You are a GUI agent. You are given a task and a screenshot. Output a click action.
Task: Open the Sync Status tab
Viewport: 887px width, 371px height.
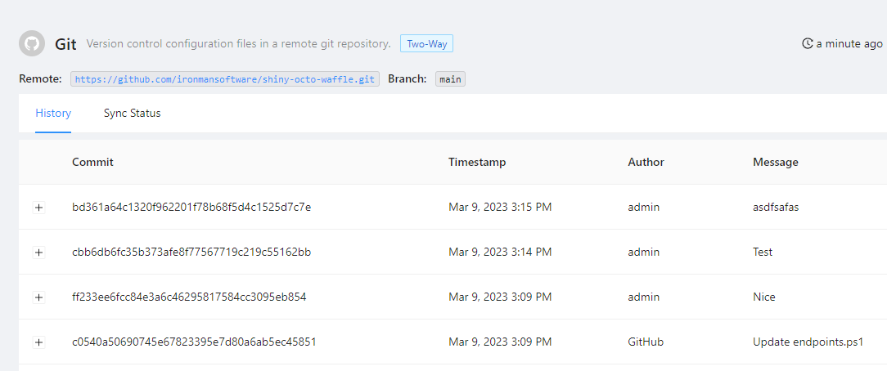coord(132,114)
